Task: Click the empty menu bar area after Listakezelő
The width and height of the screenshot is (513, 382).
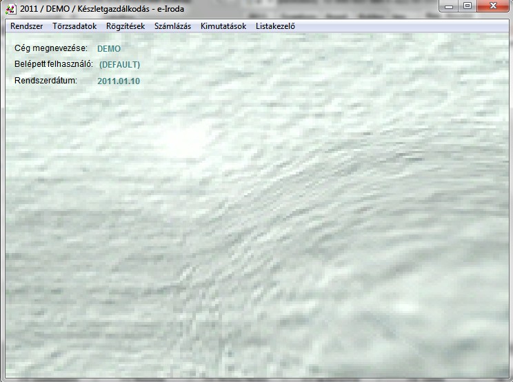Action: click(400, 26)
